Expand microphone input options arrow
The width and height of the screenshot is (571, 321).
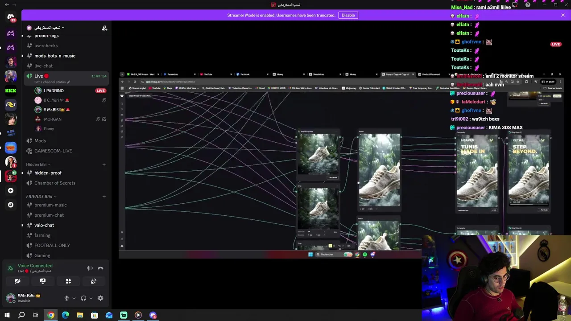(74, 298)
